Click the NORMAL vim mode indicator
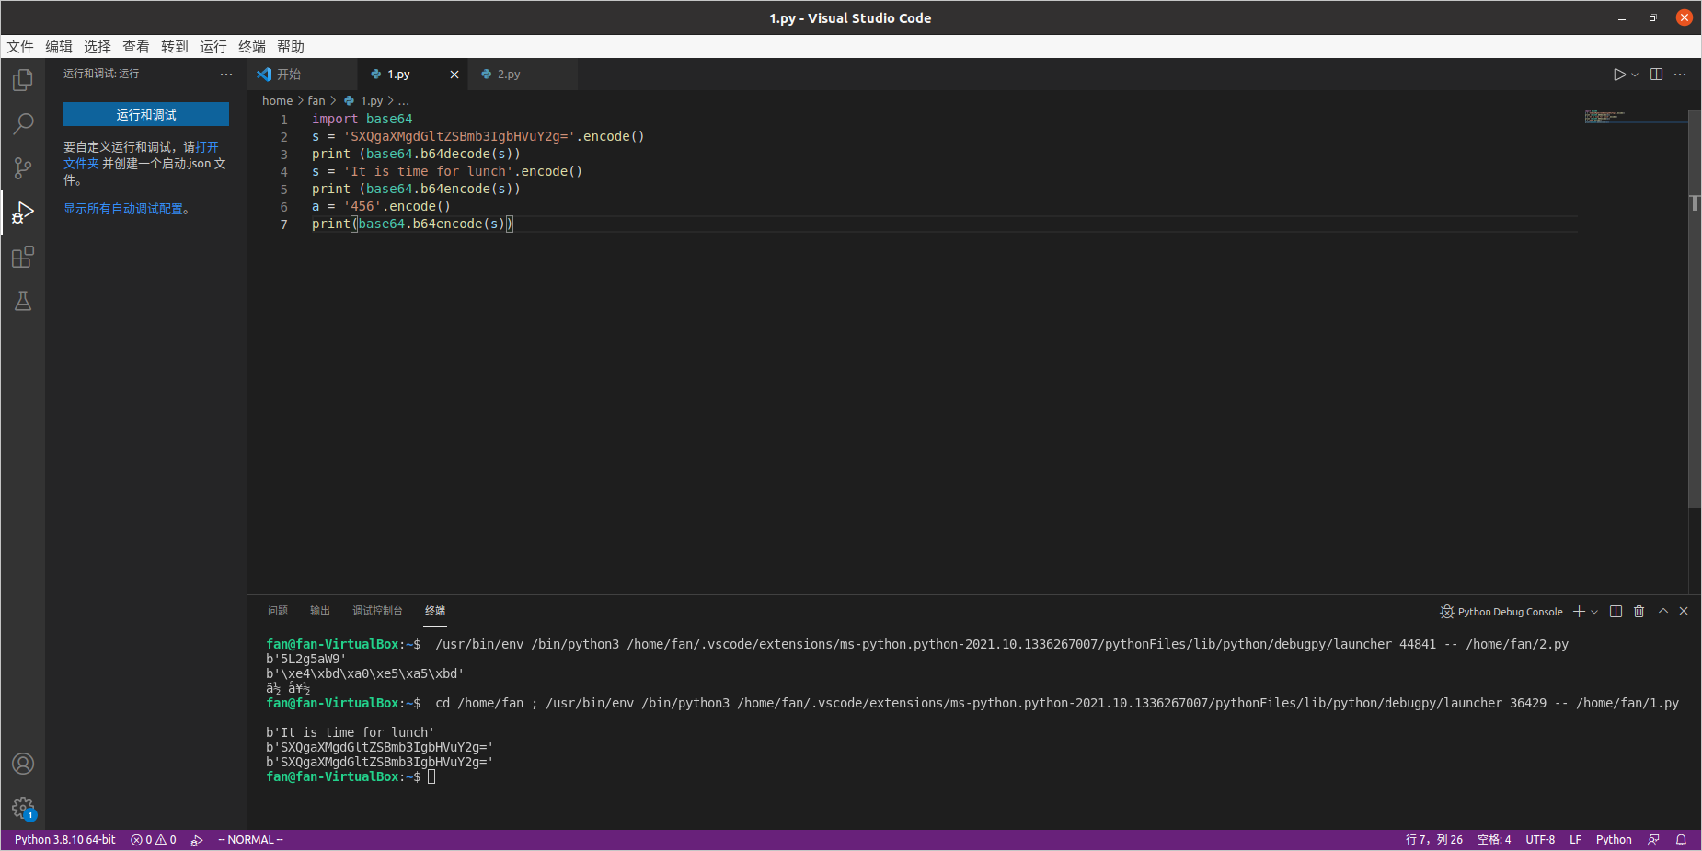This screenshot has height=851, width=1702. click(250, 840)
